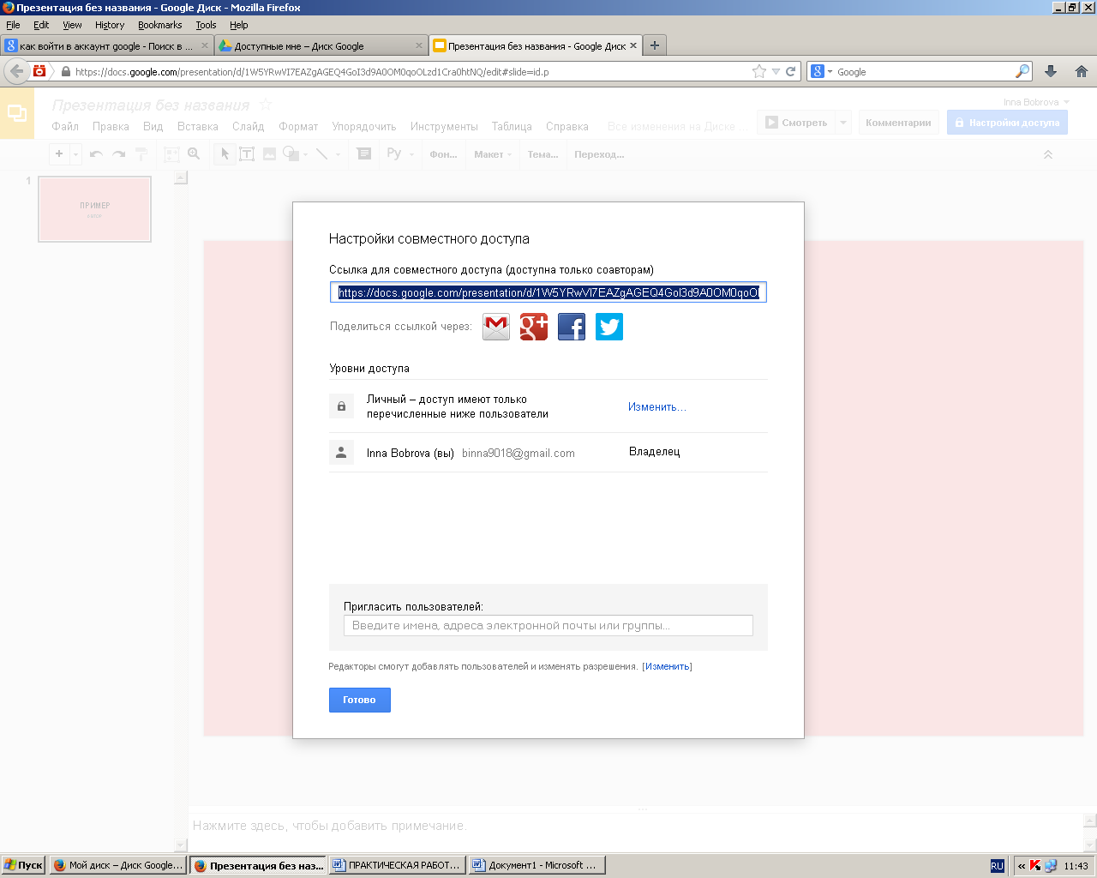Collapse the menus with double chevron icon

[1047, 154]
